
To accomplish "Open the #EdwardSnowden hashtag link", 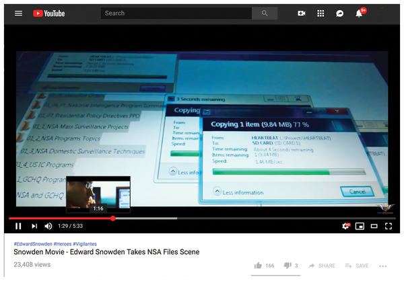I will click(33, 243).
